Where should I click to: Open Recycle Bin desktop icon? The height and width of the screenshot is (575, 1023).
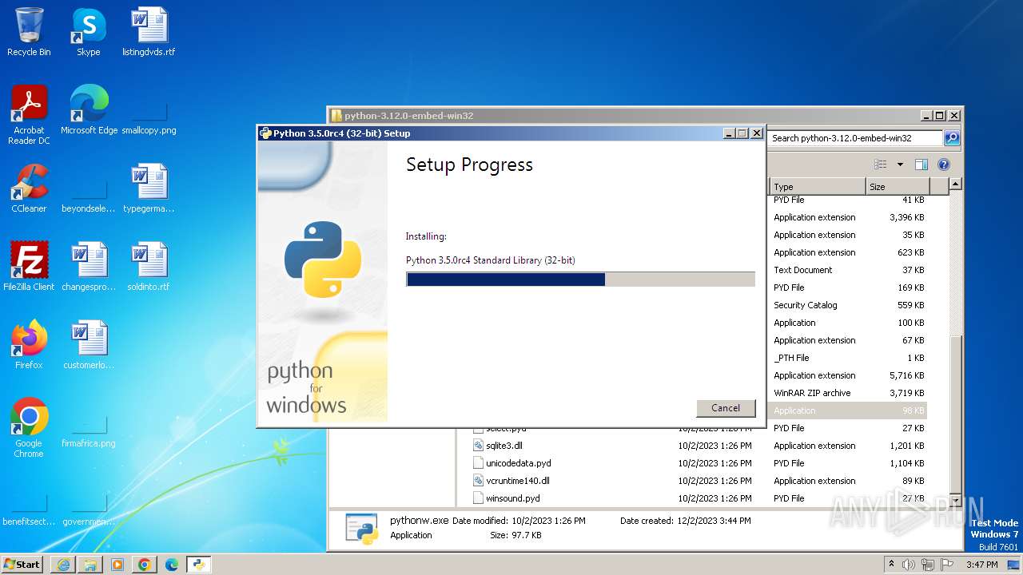[x=29, y=32]
